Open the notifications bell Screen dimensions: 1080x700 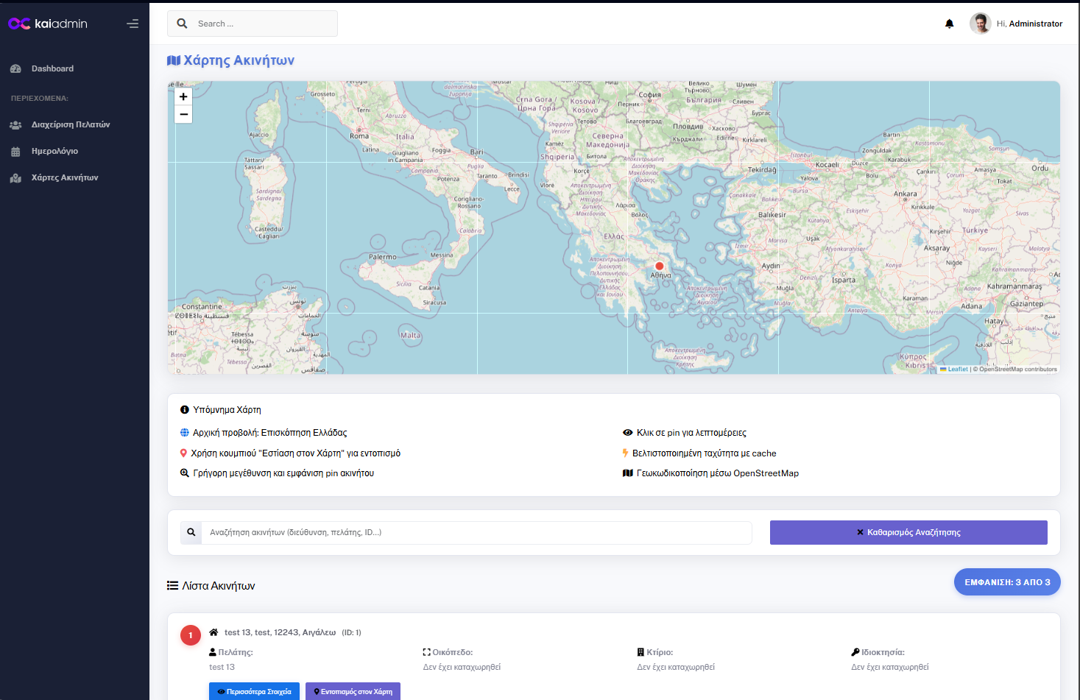[949, 24]
